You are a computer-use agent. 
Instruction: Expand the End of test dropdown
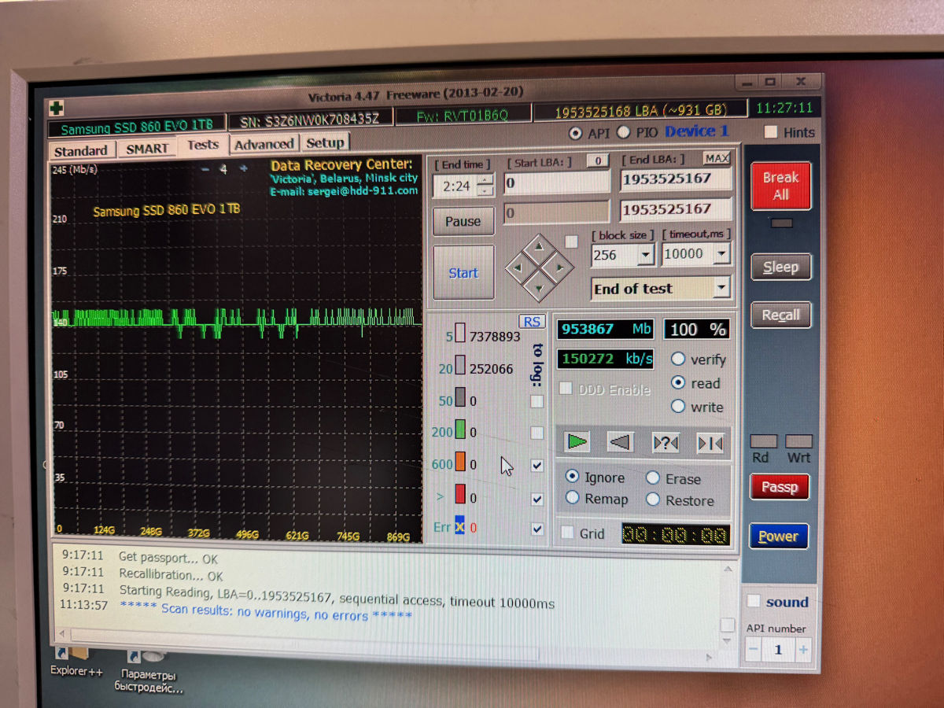(x=721, y=289)
